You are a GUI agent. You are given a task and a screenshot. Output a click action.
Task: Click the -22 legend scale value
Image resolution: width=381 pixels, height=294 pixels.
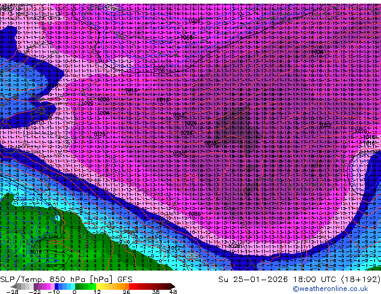(35, 292)
